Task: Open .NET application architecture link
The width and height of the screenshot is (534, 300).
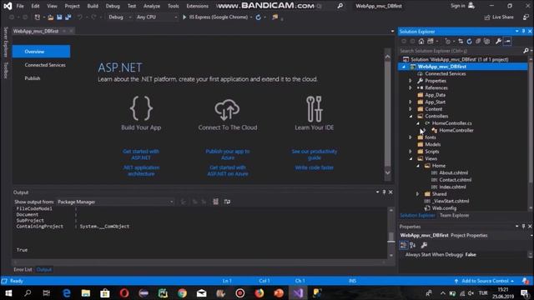Action: coord(141,170)
